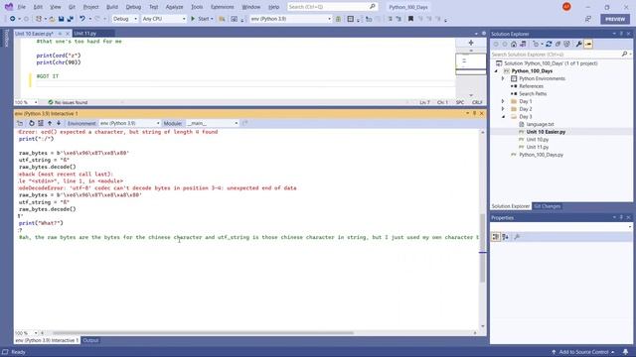Viewport: 636px width, 357px height.
Task: Click the Interactive window horizontal scrollbar
Action: [203, 333]
